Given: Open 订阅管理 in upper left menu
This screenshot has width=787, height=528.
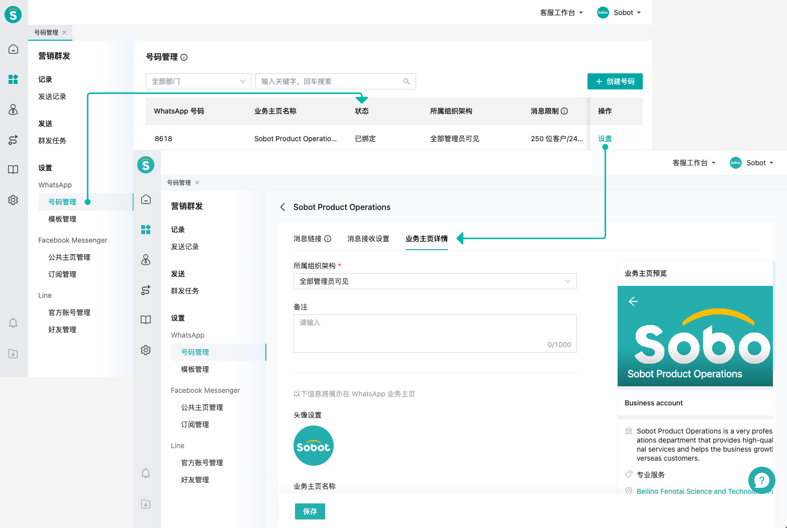Looking at the screenshot, I should pyautogui.click(x=62, y=274).
